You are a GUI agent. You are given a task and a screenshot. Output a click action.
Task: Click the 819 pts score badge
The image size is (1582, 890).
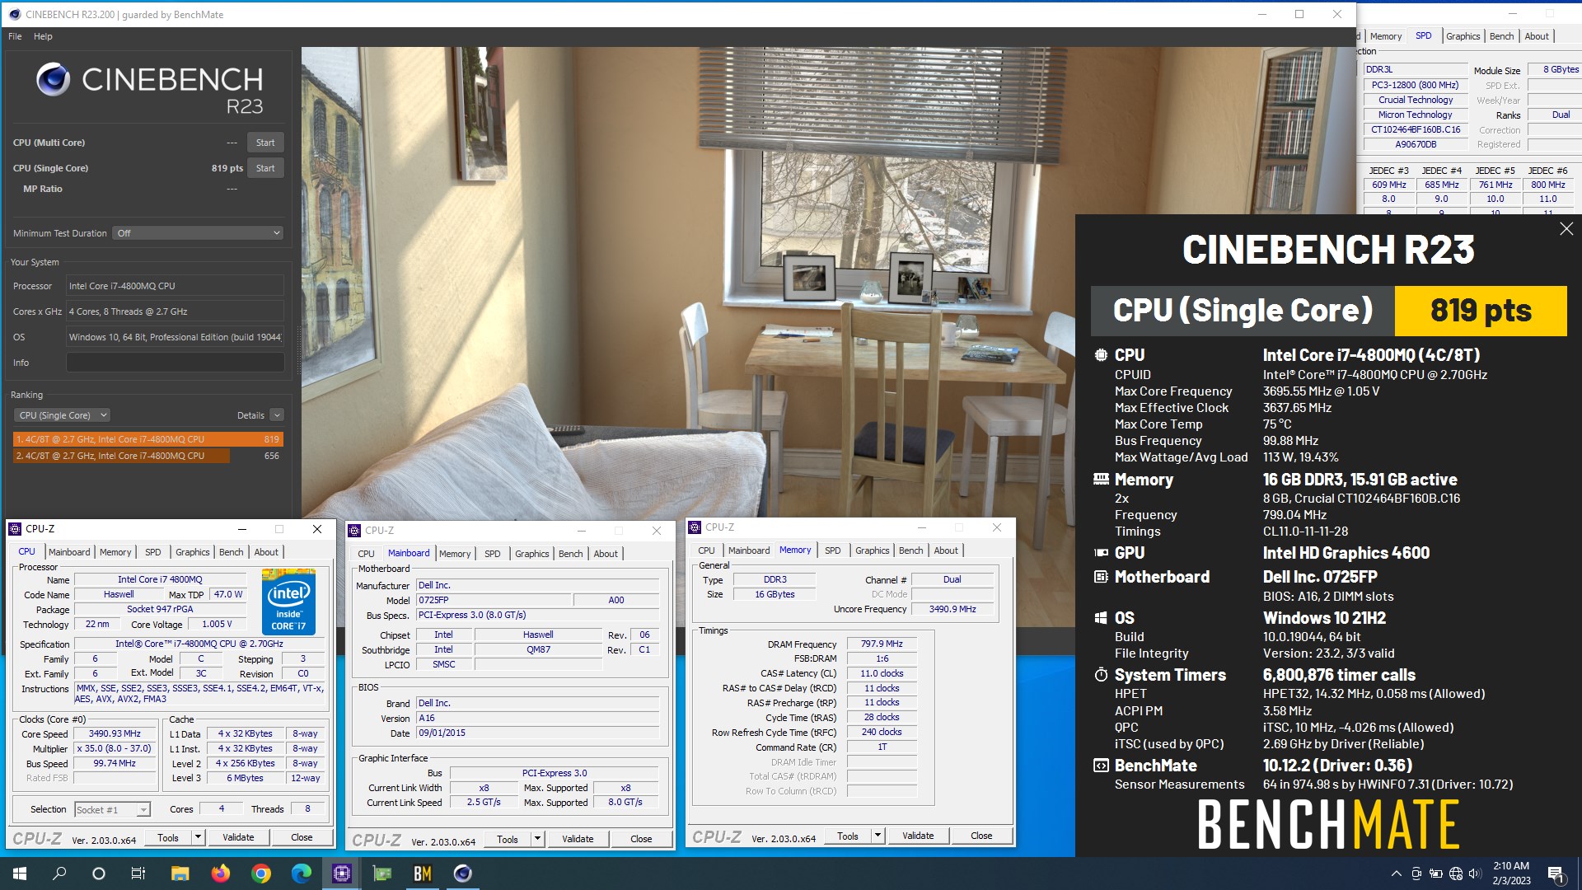coord(1481,311)
